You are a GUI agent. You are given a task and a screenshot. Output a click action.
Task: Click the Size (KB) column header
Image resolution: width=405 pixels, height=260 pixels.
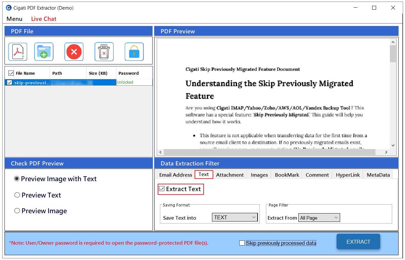101,73
